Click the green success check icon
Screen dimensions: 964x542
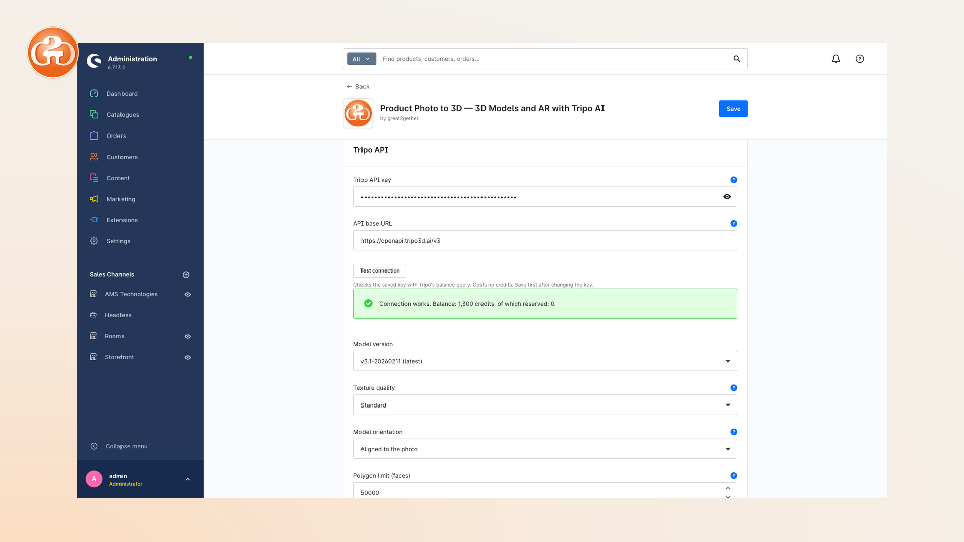tap(368, 303)
